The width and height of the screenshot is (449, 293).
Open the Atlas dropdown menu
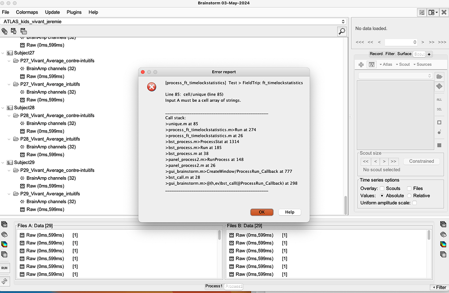point(386,64)
